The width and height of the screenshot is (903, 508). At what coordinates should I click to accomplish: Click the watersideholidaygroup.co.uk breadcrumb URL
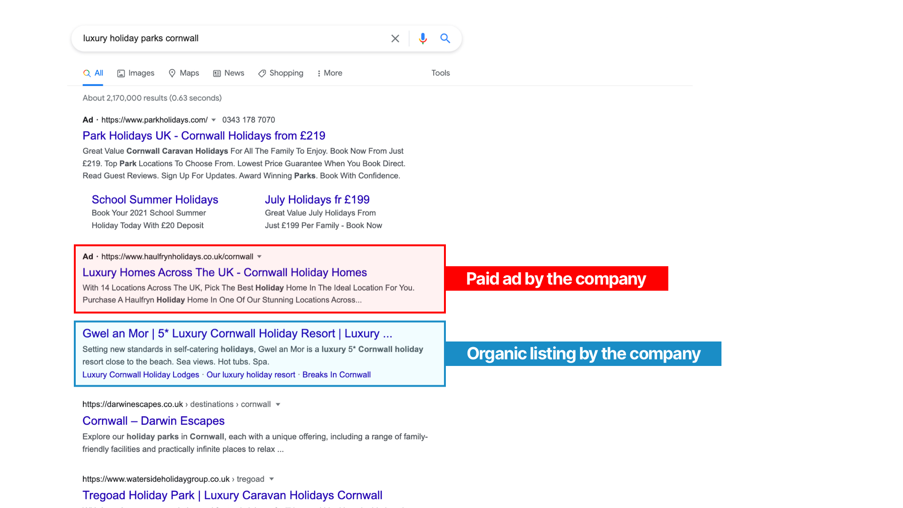173,479
